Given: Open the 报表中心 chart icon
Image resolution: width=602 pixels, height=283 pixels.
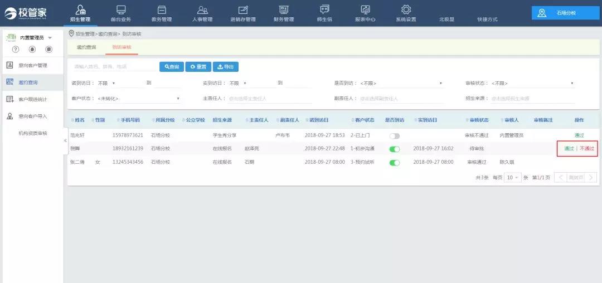Looking at the screenshot, I should (x=365, y=10).
